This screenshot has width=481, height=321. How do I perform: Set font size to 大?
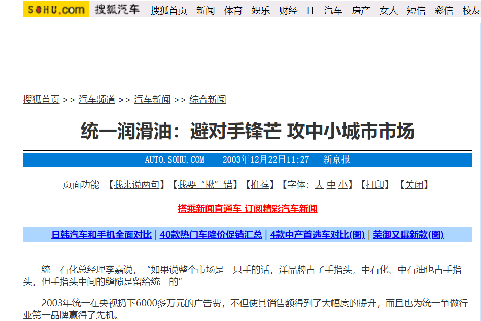click(319, 185)
